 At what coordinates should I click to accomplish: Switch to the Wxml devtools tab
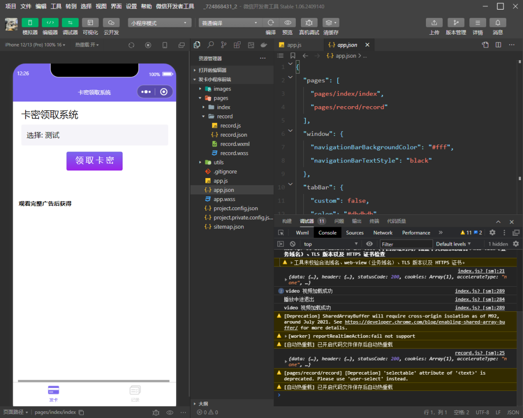click(302, 233)
